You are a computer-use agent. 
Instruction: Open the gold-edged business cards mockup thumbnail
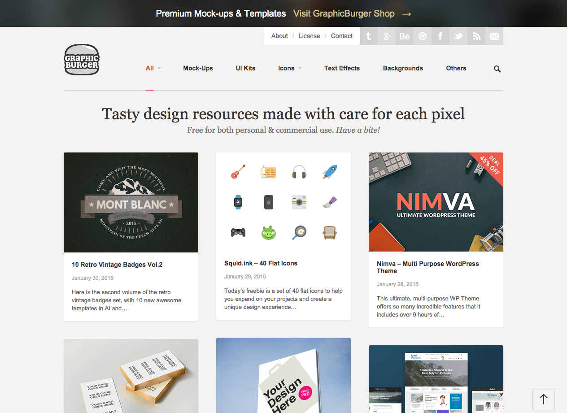coord(131,376)
